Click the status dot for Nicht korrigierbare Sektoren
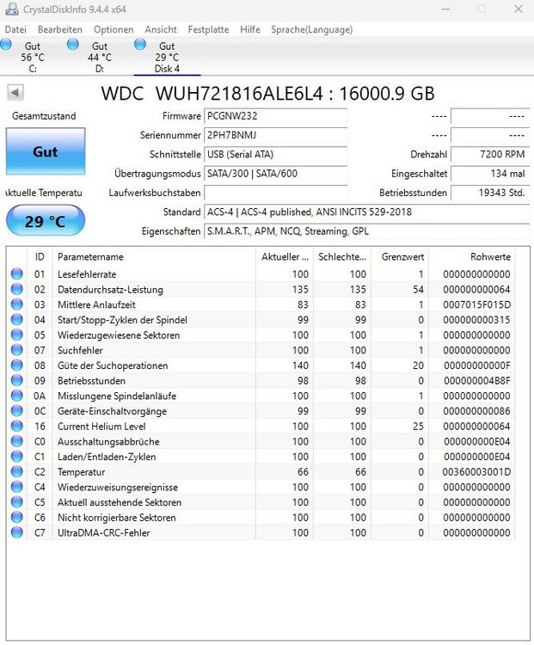The height and width of the screenshot is (645, 534). pos(17,518)
